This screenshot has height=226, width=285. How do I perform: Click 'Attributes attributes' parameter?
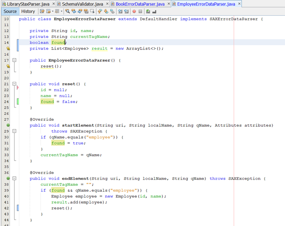[x=243, y=125]
